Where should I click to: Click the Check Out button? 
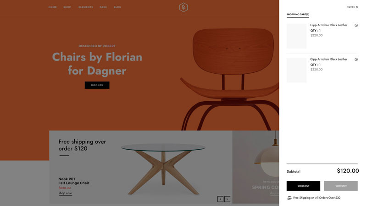click(303, 186)
